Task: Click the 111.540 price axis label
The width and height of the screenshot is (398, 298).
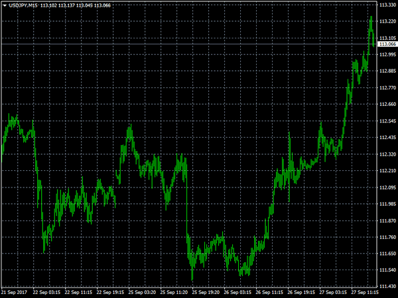Action: coord(387,270)
